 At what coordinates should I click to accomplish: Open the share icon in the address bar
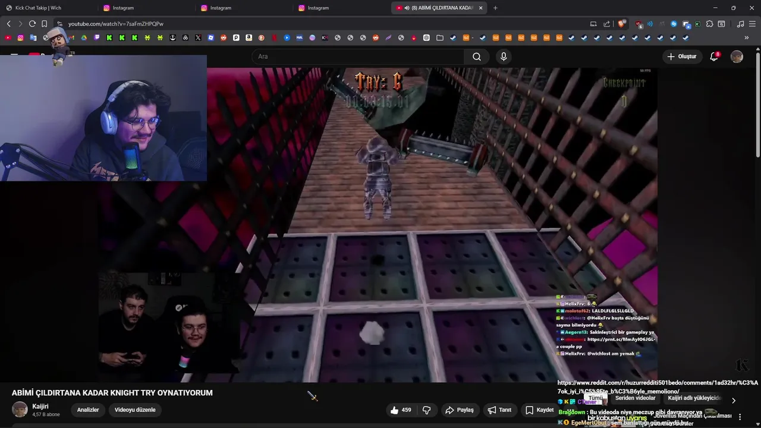[606, 24]
